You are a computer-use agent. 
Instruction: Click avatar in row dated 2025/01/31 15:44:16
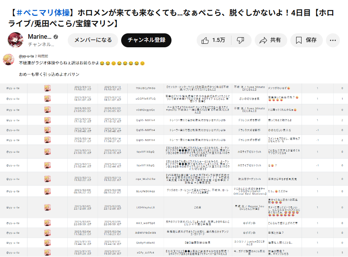[47, 243]
